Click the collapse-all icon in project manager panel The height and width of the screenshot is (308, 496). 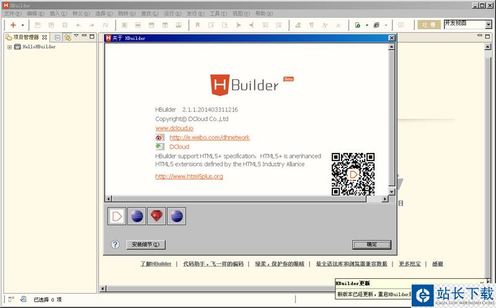coord(57,38)
